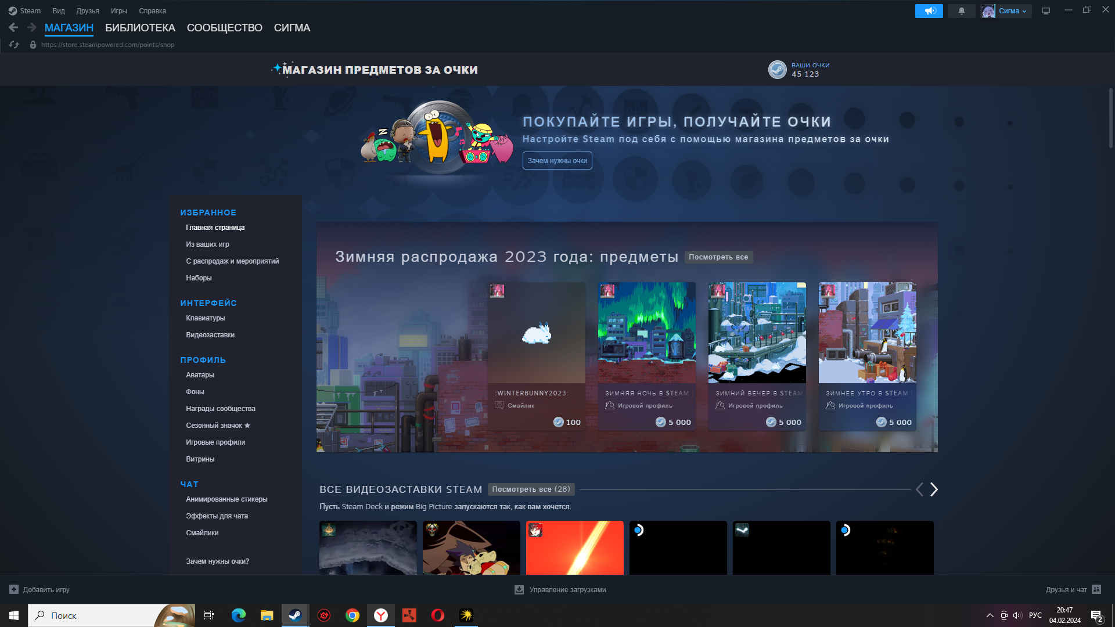Viewport: 1115px width, 627px height.
Task: Open the notifications bell
Action: click(x=962, y=10)
